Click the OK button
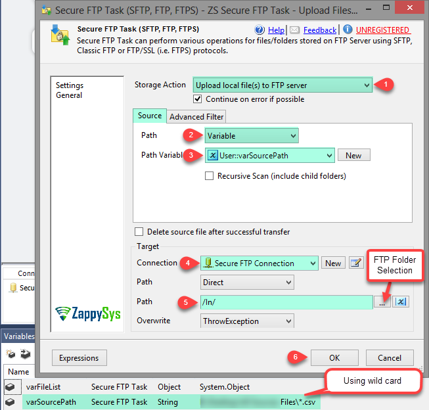Screen dimensions: 429x410 pos(334,357)
